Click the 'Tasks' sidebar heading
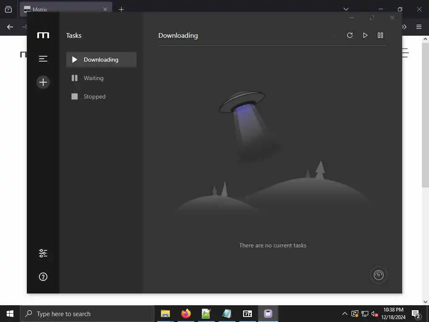429x322 pixels. (x=74, y=36)
